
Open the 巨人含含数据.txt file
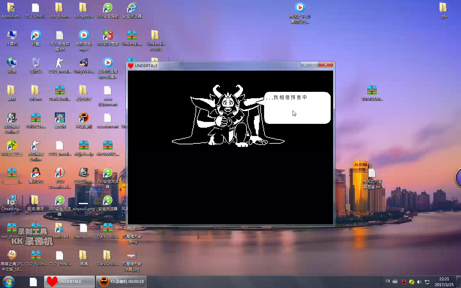tap(60, 40)
